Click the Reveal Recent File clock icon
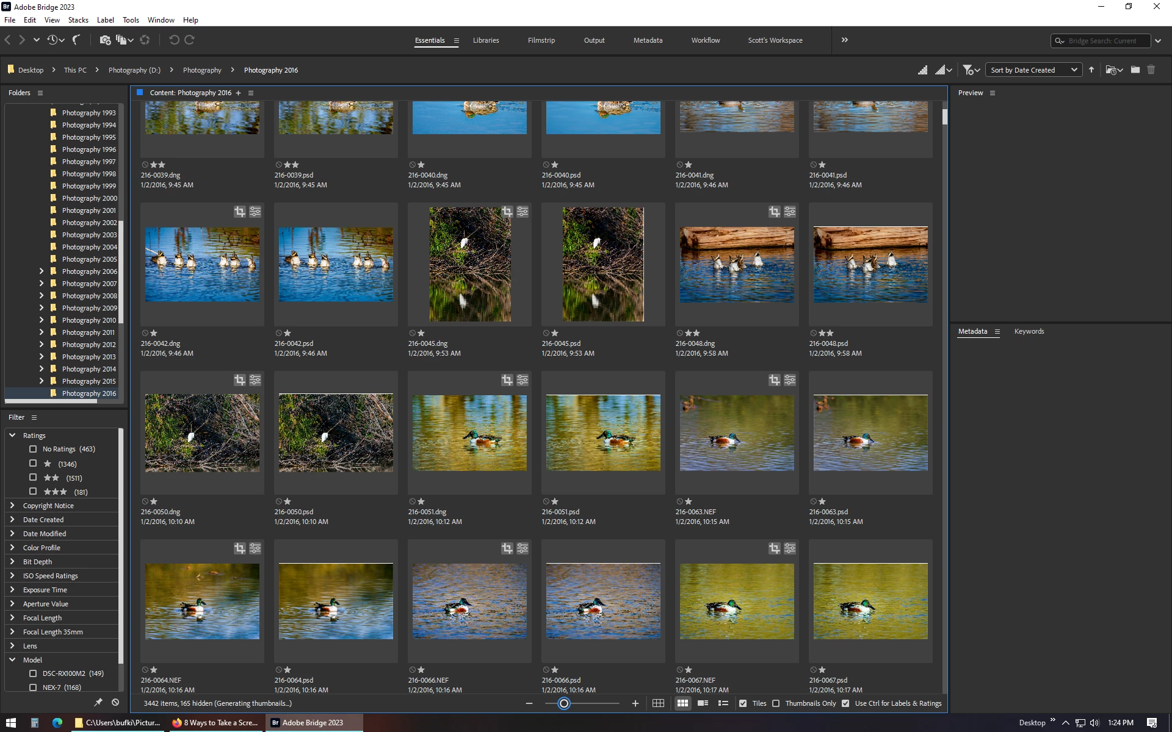 52,40
